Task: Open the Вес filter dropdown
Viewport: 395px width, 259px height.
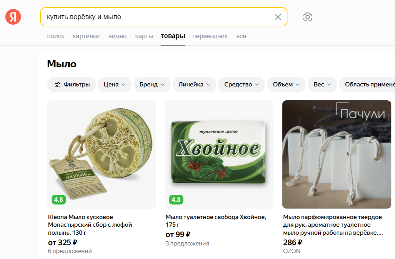Action: (322, 84)
